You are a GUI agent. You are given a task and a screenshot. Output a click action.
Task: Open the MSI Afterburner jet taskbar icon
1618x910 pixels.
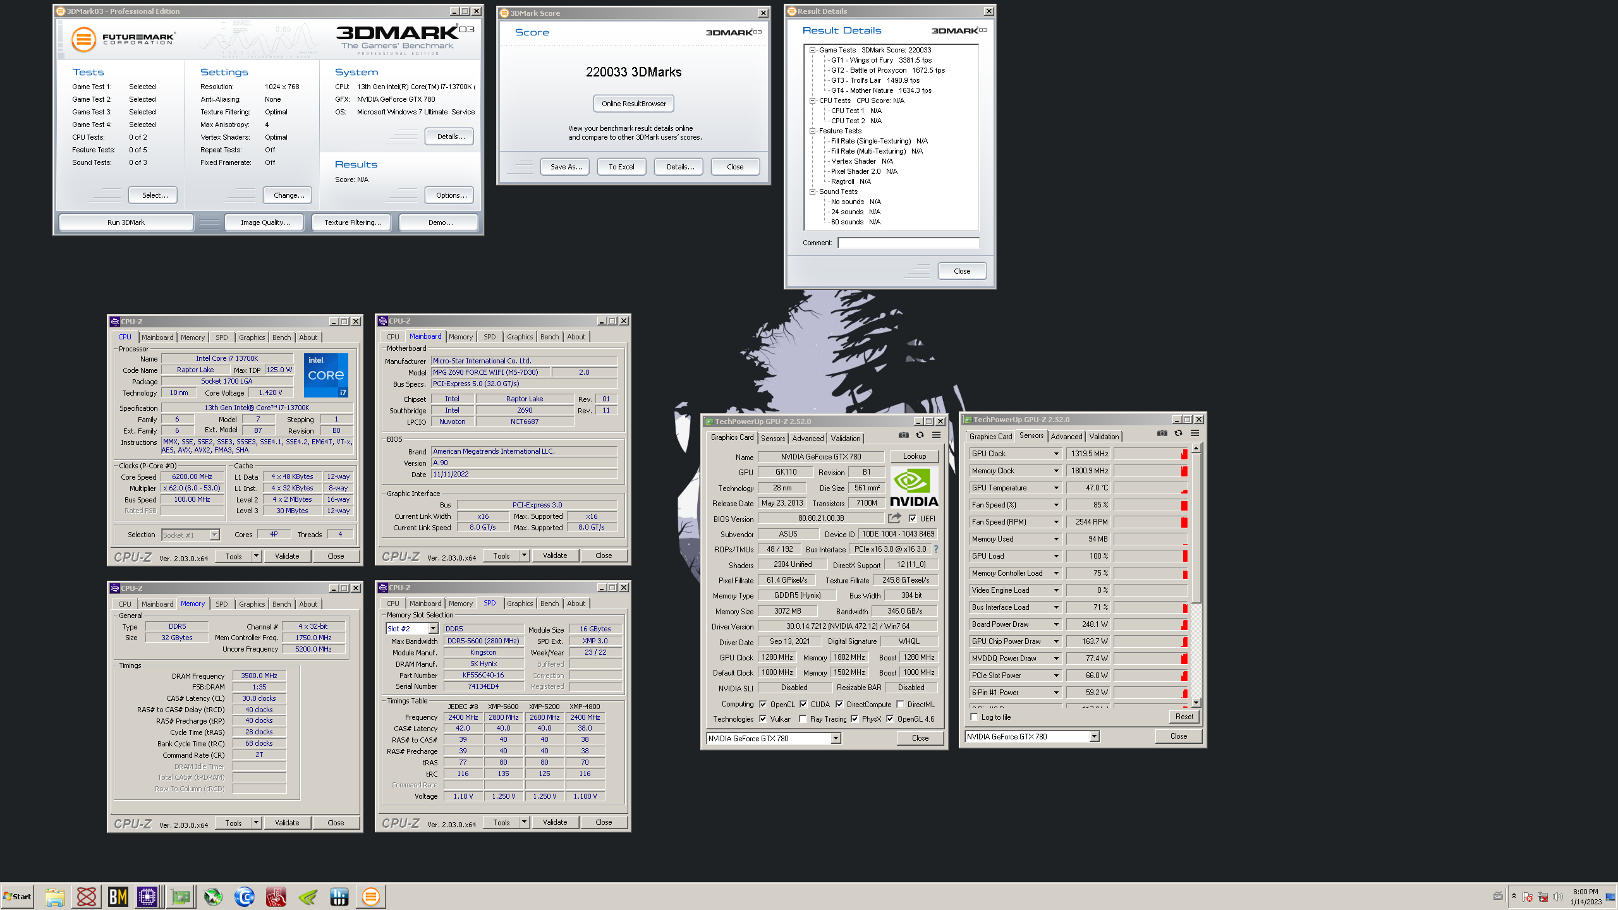213,896
